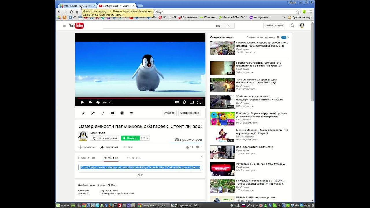Click Добавить видео upload button
The width and height of the screenshot is (370, 208).
tap(274, 25)
